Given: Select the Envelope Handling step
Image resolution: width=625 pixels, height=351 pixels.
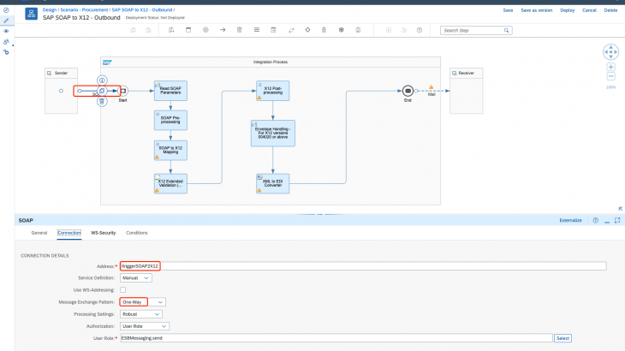Looking at the screenshot, I should (273, 134).
